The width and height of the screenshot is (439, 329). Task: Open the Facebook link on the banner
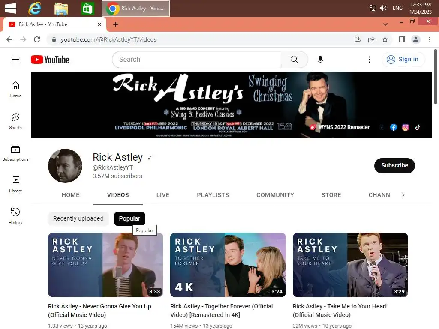pyautogui.click(x=394, y=127)
